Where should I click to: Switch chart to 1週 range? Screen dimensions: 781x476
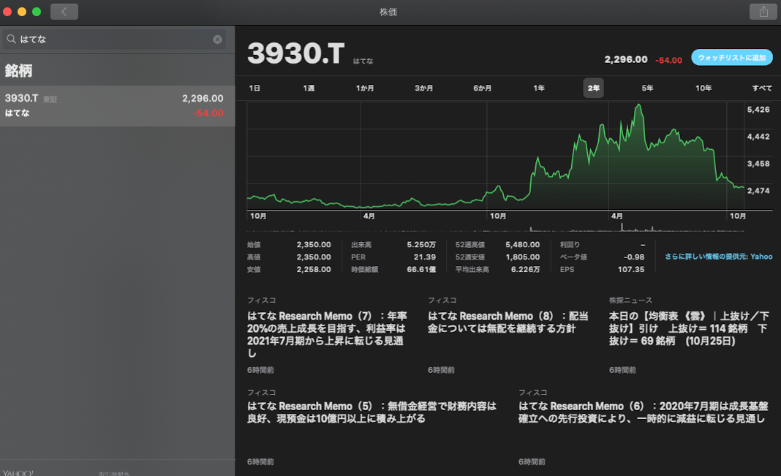click(x=309, y=88)
